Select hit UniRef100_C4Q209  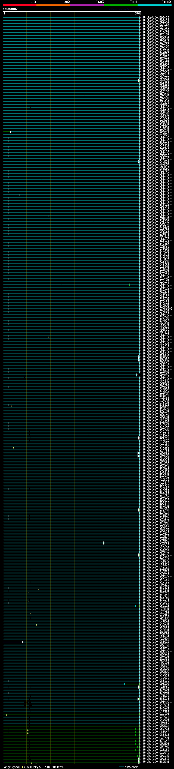coord(156,146)
